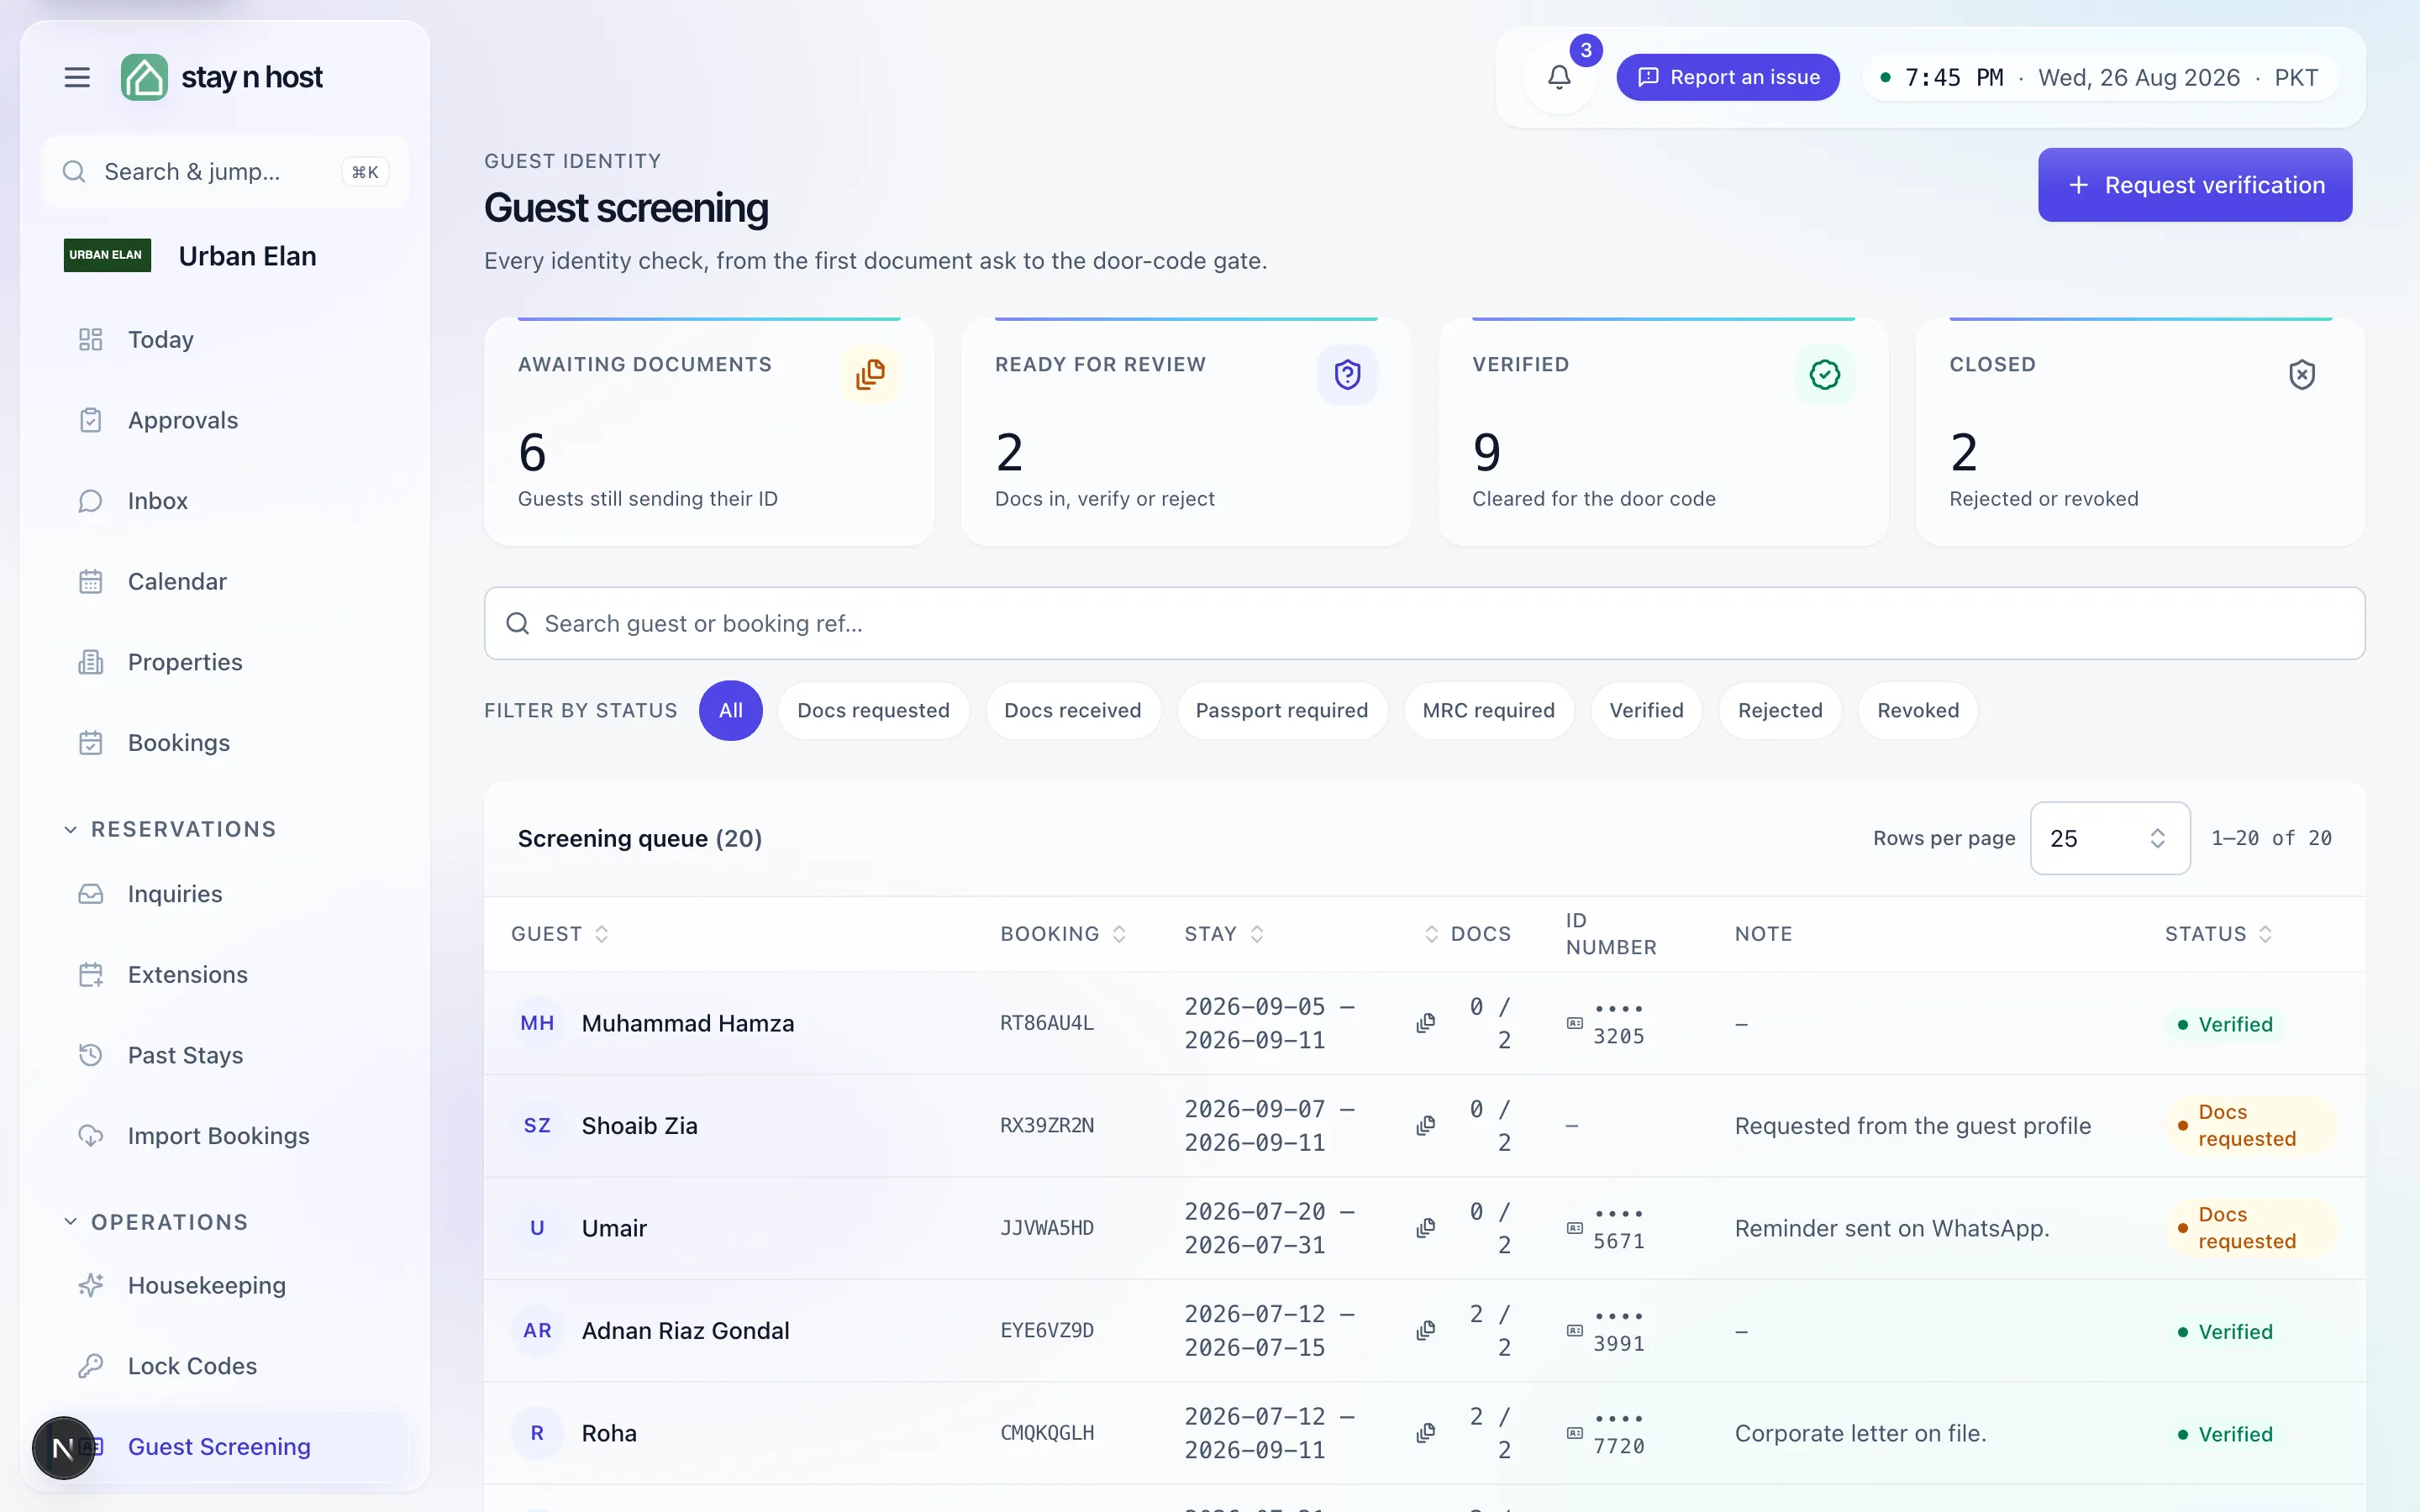Click the Ready for Review shield icon
Screen dimensions: 2420x1512
pos(1347,375)
